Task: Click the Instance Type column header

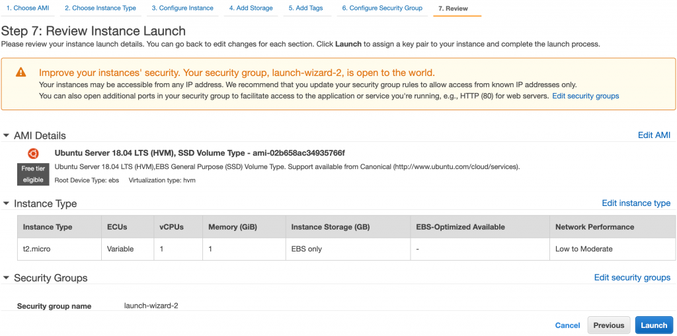Action: point(60,227)
